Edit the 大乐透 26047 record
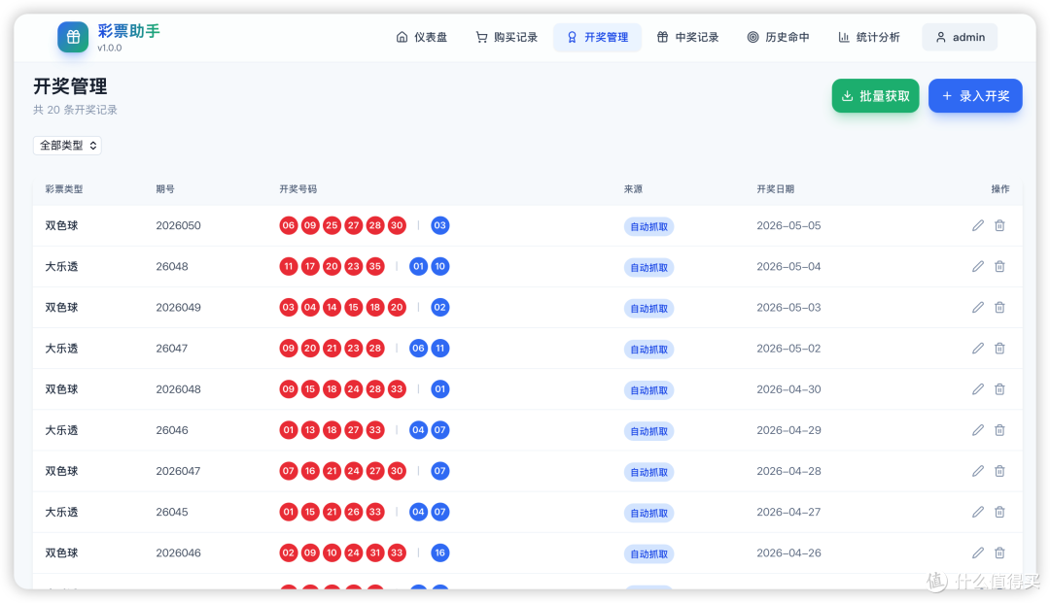 coord(978,349)
